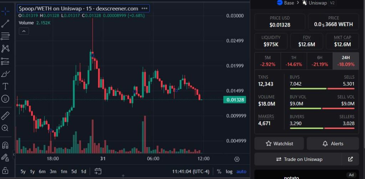Viewport: 365px width, 179px height.
Task: Select the 6H price change tab
Action: (320, 61)
